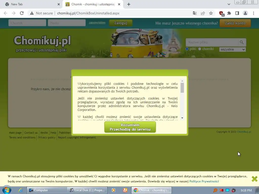Screen dimensions: 259x194
Task: Reload the current Chomikuj page
Action: pos(22,13)
